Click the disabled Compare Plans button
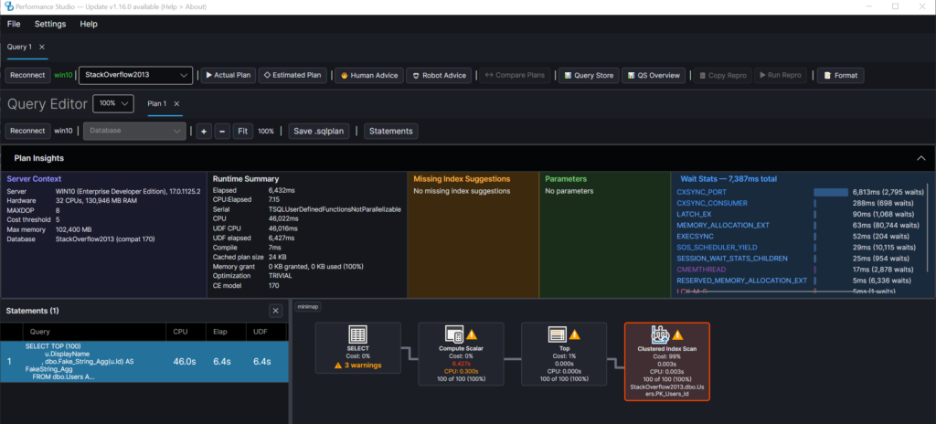Screen dimensions: 936x424 (515, 75)
